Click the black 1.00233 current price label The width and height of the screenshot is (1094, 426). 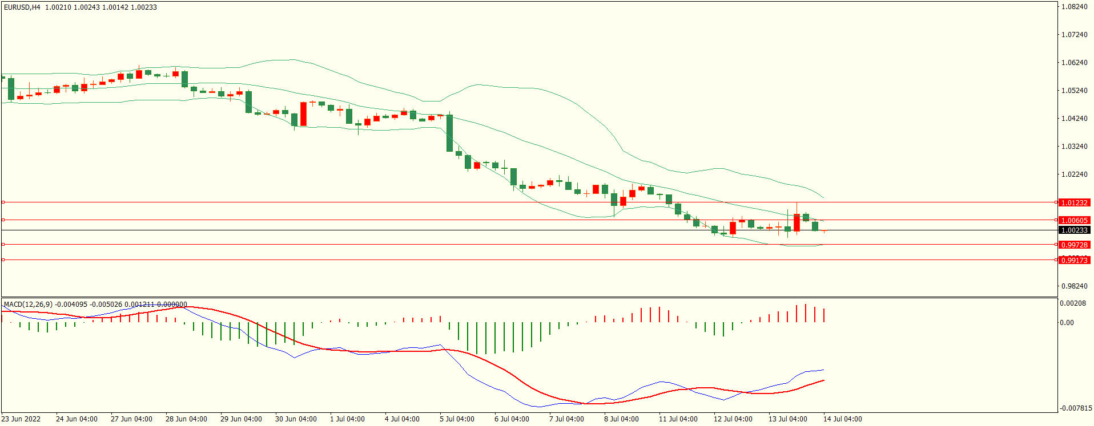(x=1073, y=230)
